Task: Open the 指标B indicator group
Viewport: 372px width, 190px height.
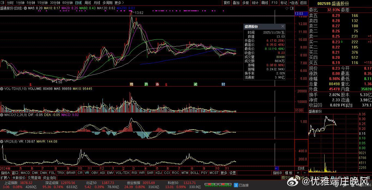Action: [277, 173]
